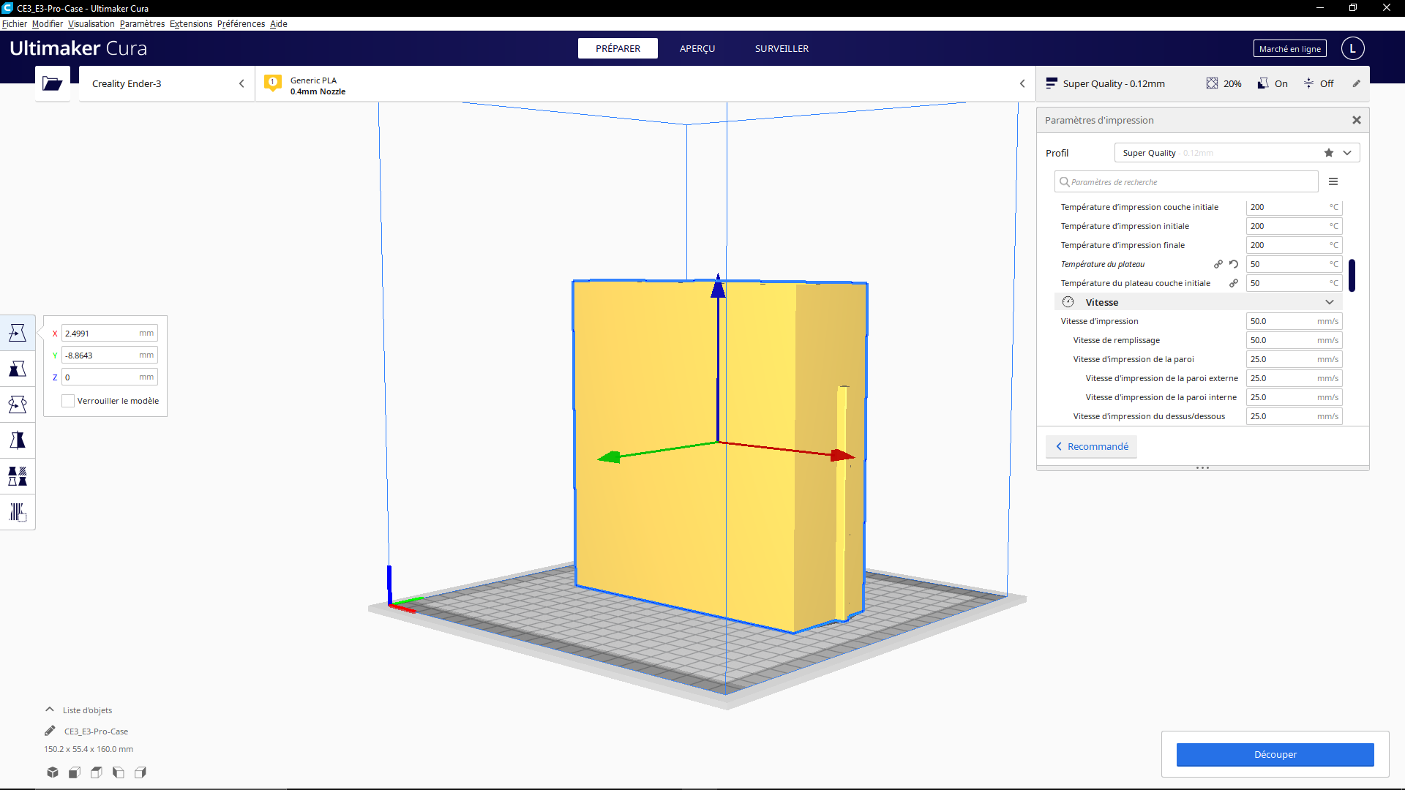Viewport: 1405px width, 790px height.
Task: Switch to APERÇU stage
Action: [697, 48]
